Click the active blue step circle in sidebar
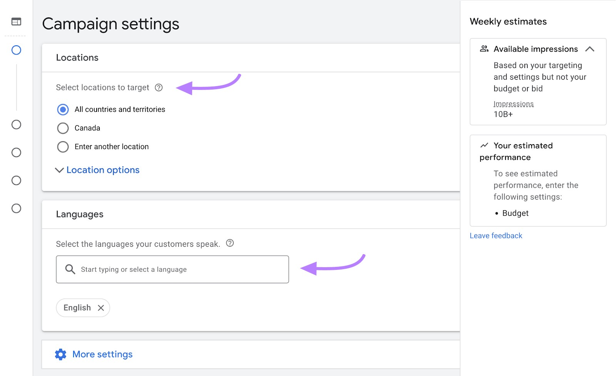 (x=16, y=50)
